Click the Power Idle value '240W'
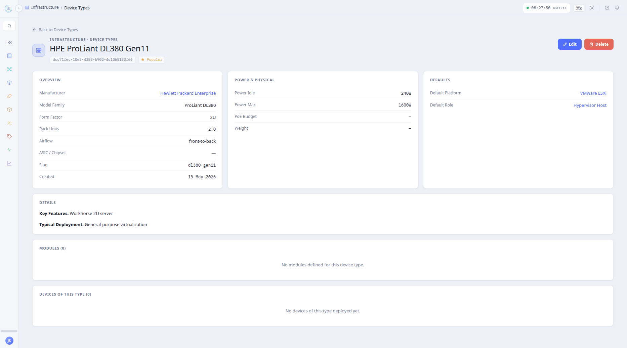 (x=406, y=93)
